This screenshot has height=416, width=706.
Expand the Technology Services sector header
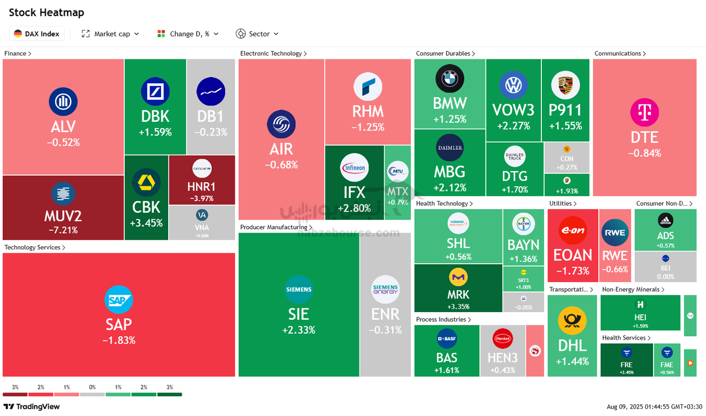click(35, 247)
